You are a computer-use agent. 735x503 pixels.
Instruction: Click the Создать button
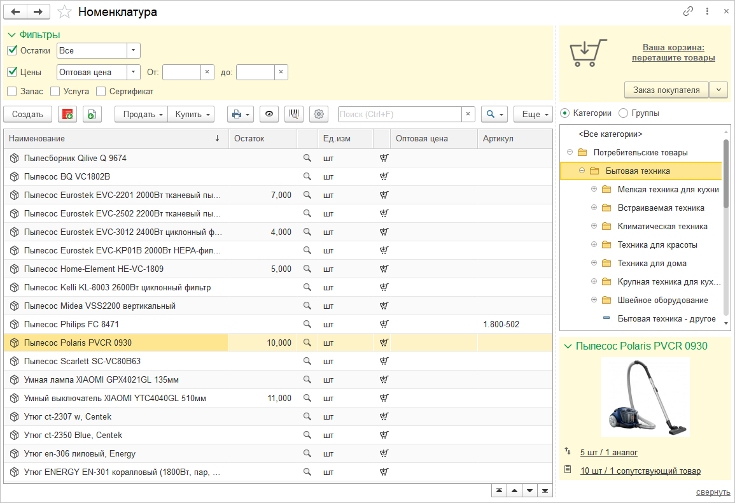27,114
